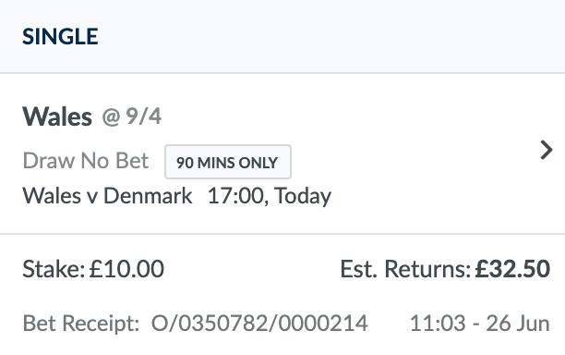This screenshot has height=355, width=565.
Task: Select receipt number O/0350782/0000214
Action: coord(259,324)
